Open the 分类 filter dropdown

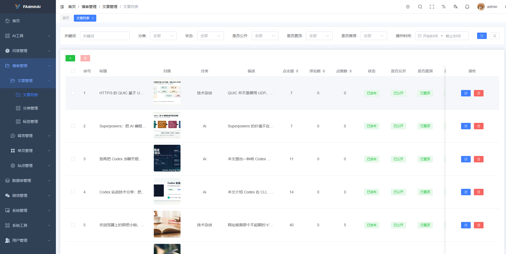(x=163, y=36)
